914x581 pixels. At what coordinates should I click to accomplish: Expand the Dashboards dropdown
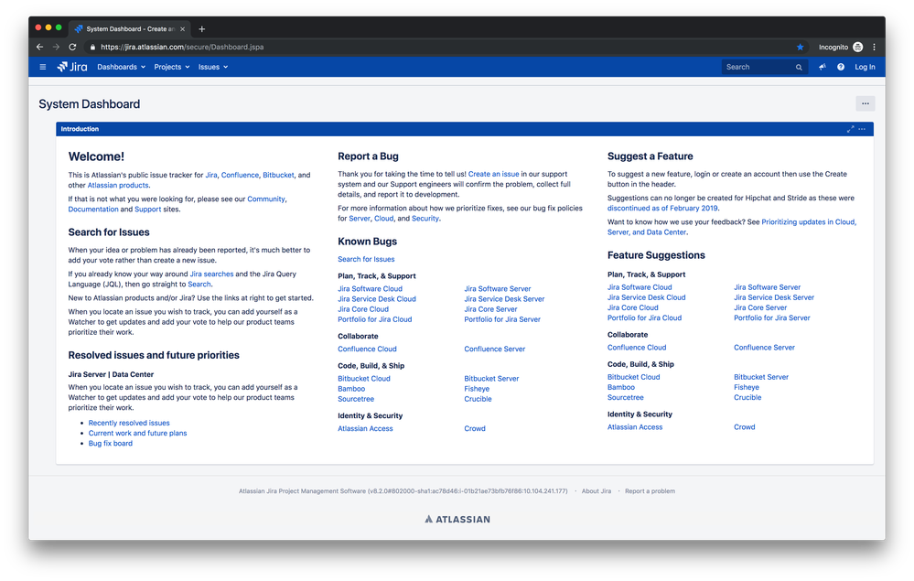tap(122, 67)
